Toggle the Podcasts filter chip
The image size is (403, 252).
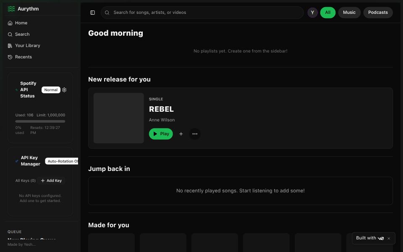pyautogui.click(x=377, y=12)
